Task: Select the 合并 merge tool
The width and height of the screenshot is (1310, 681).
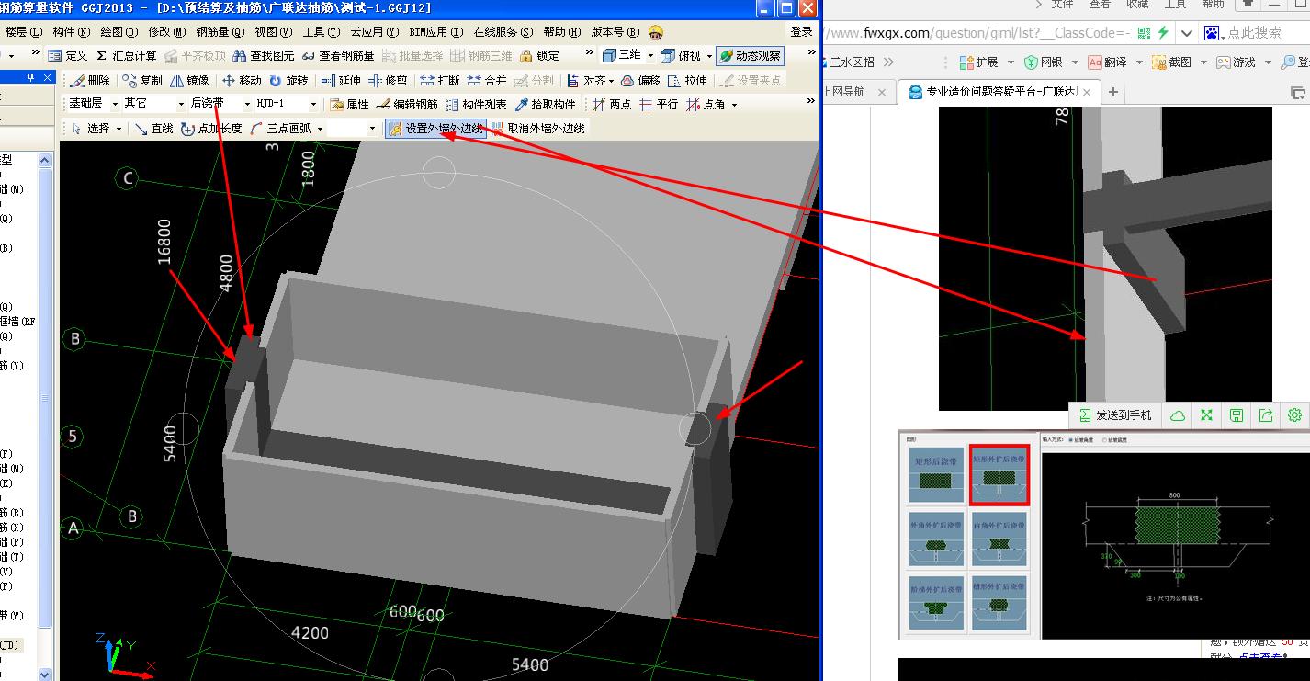Action: pos(487,81)
